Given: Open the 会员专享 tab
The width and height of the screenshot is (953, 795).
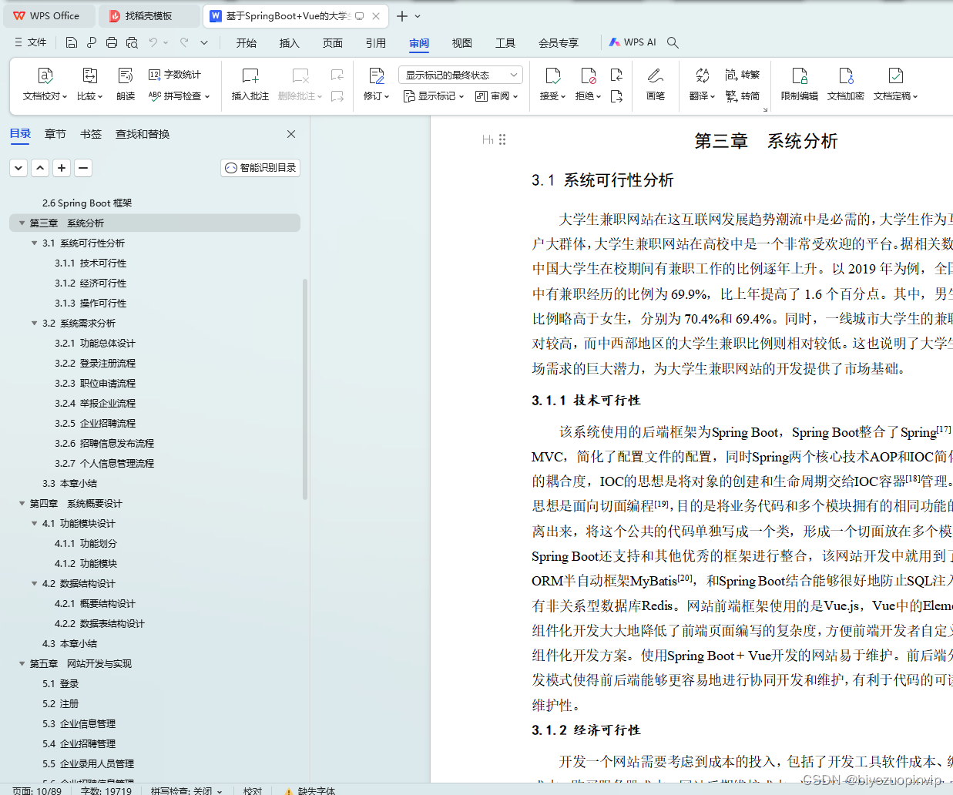Looking at the screenshot, I should pos(559,43).
